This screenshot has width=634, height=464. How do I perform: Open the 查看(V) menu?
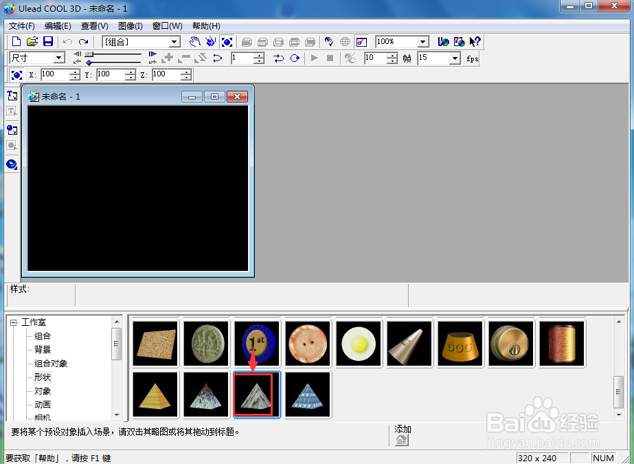tap(95, 26)
